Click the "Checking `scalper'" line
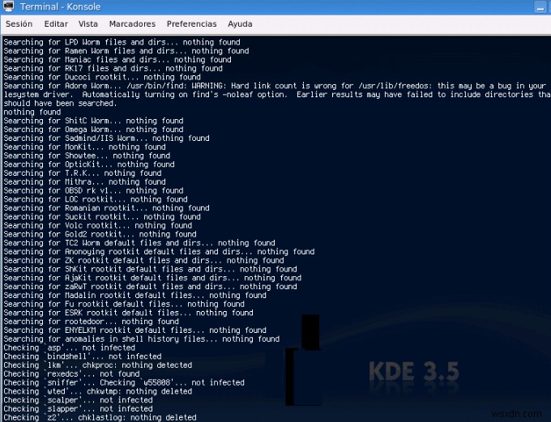The width and height of the screenshot is (551, 422). [78, 400]
